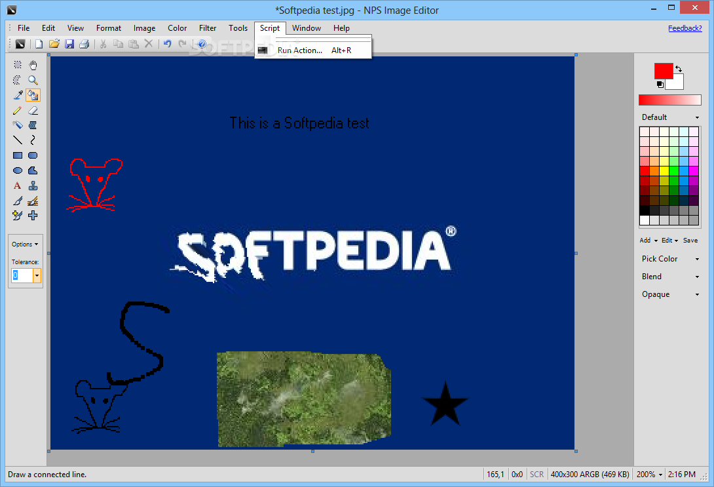The width and height of the screenshot is (714, 487).
Task: Select the clone stamp tool
Action: click(33, 185)
